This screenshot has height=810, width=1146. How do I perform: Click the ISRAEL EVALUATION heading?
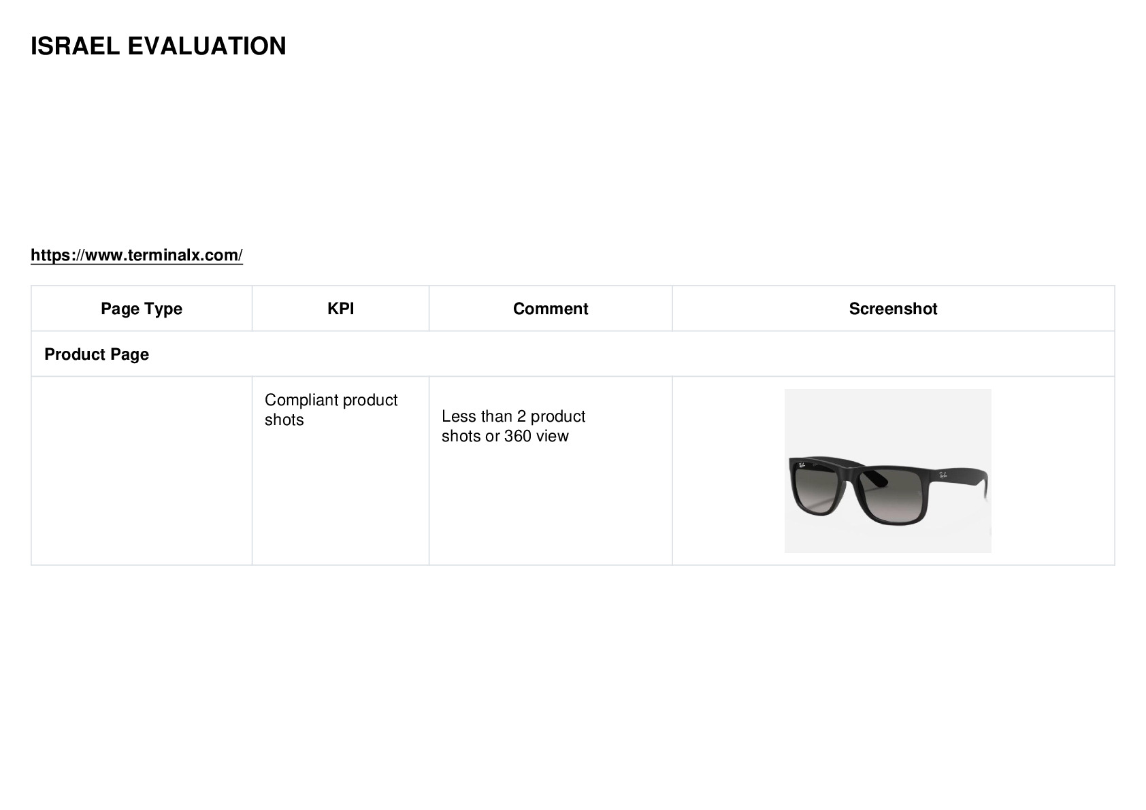pyautogui.click(x=159, y=46)
